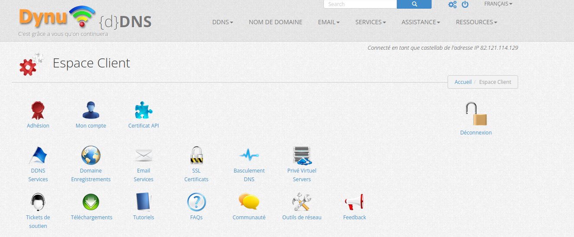The image size is (574, 237).
Task: Open DDNS Services icon
Action: coord(38,155)
